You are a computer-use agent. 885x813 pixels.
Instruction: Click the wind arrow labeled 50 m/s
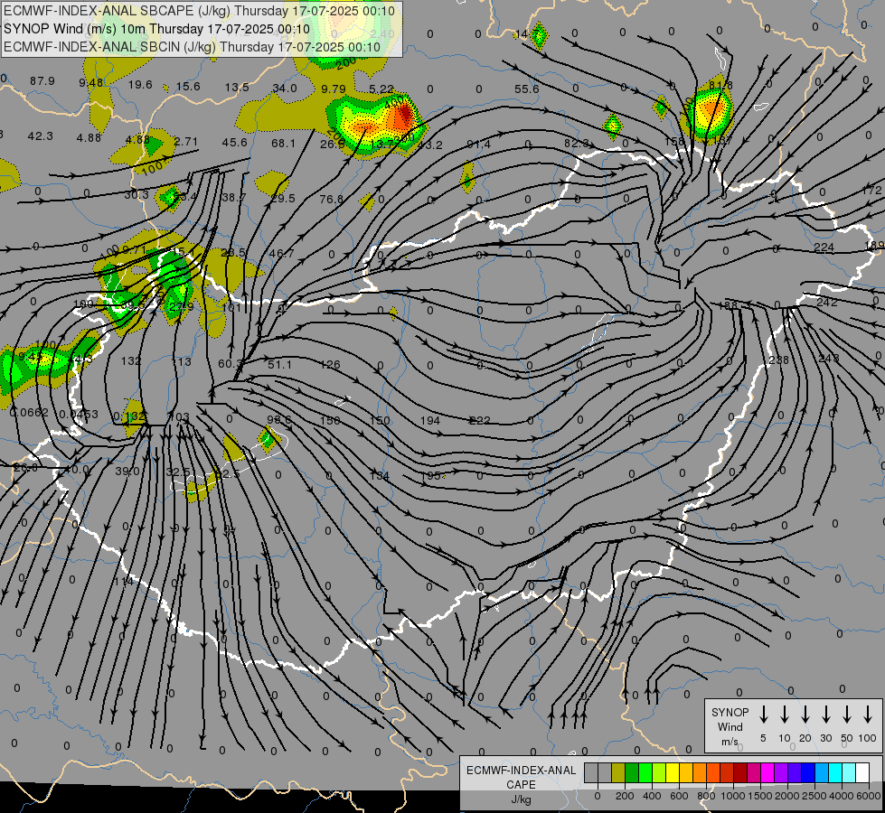coord(847,715)
